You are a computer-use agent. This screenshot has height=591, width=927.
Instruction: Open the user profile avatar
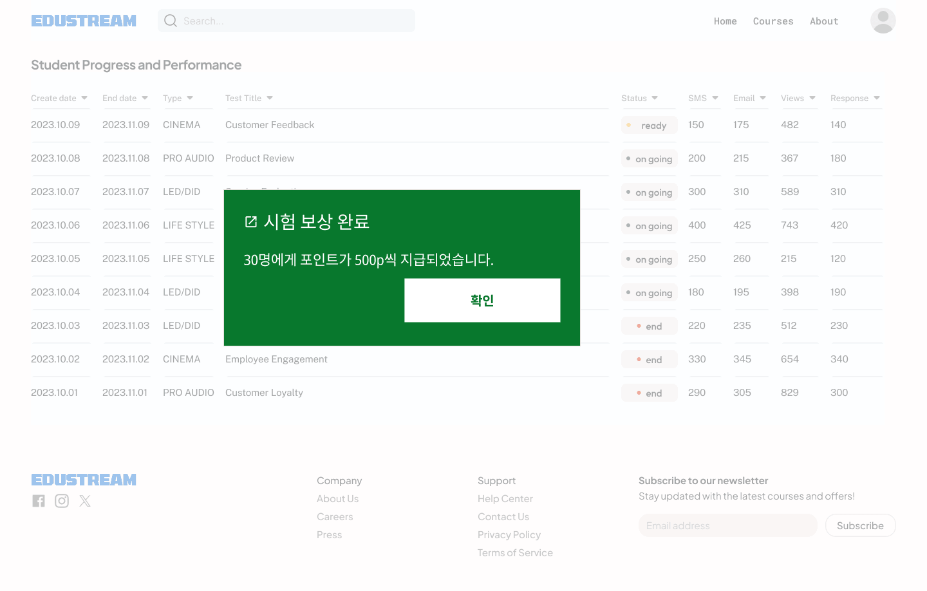883,21
